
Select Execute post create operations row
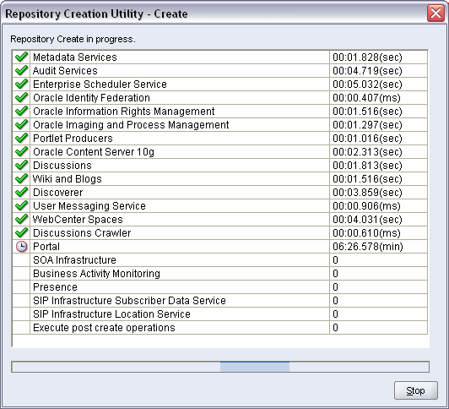[x=220, y=327]
